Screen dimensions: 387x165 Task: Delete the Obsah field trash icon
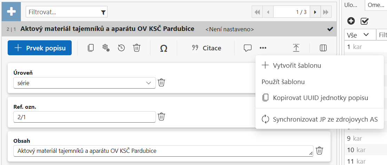(319, 150)
